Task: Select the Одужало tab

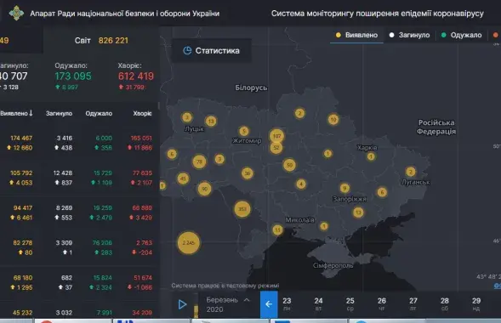Action: pos(461,35)
